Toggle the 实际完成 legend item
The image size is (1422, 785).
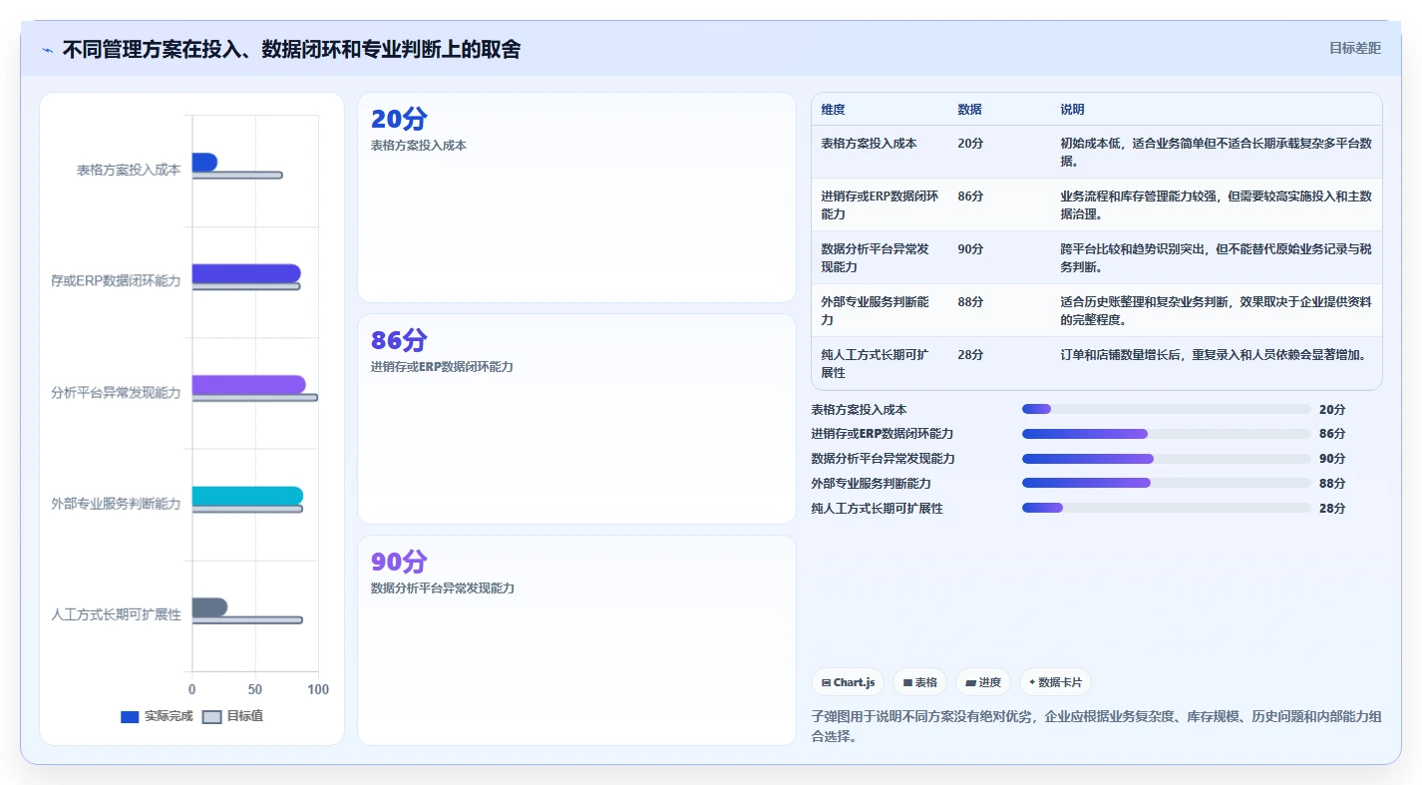click(x=157, y=716)
